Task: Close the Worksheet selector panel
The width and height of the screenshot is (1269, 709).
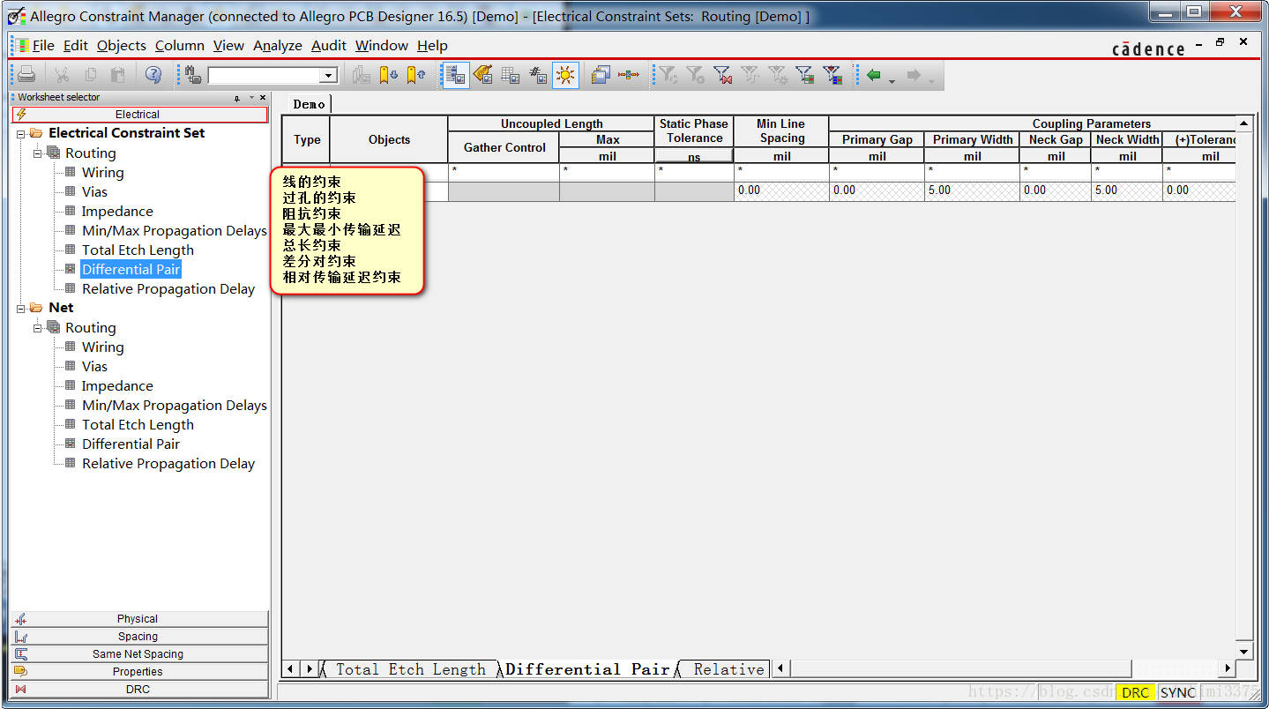Action: [264, 98]
